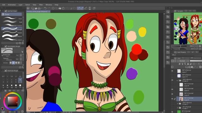Select the Kneaded eraser sub tool
202x113 pixels.
12,25
